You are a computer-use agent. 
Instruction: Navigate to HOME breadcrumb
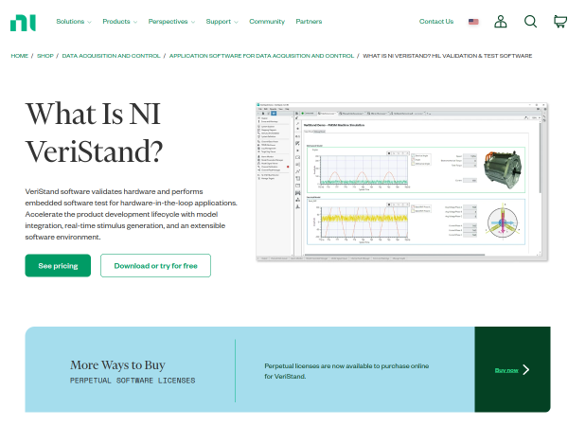[20, 56]
